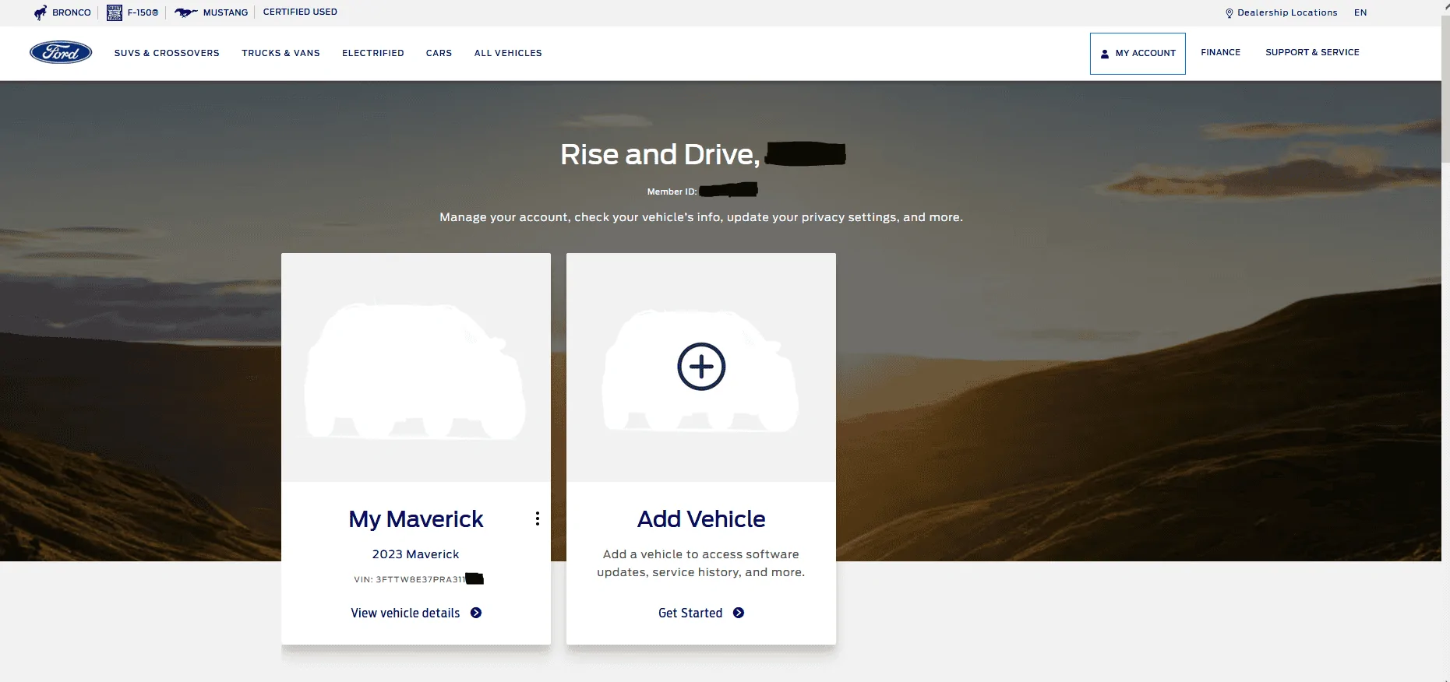Click the My Account button
Image resolution: width=1450 pixels, height=682 pixels.
point(1138,54)
